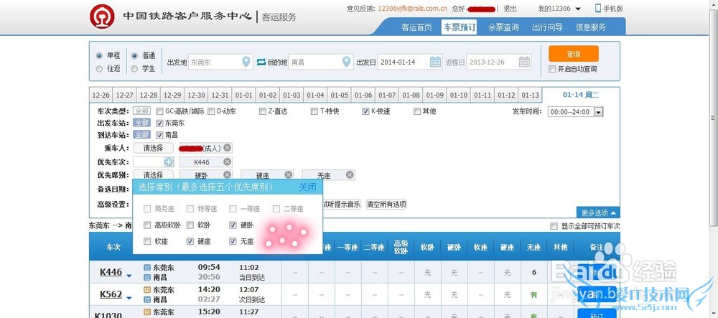Check the GC-高铁/城际 train type
718x318 pixels.
[x=159, y=111]
